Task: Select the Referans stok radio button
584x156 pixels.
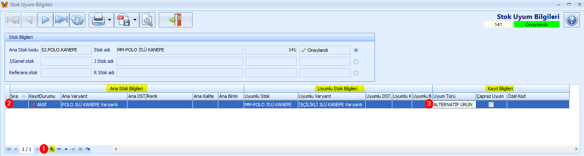Action: pos(356,73)
